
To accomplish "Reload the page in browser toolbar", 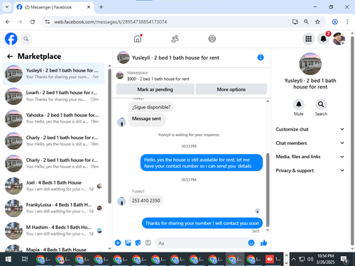I will (33, 22).
